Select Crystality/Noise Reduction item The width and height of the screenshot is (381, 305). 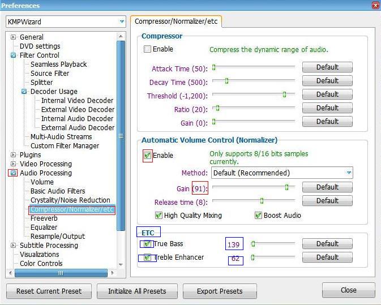70,200
